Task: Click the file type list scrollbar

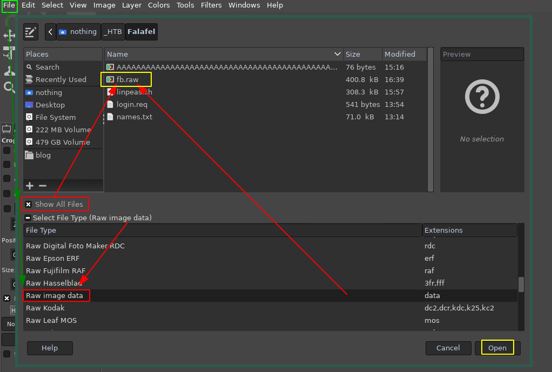Action: [521, 284]
